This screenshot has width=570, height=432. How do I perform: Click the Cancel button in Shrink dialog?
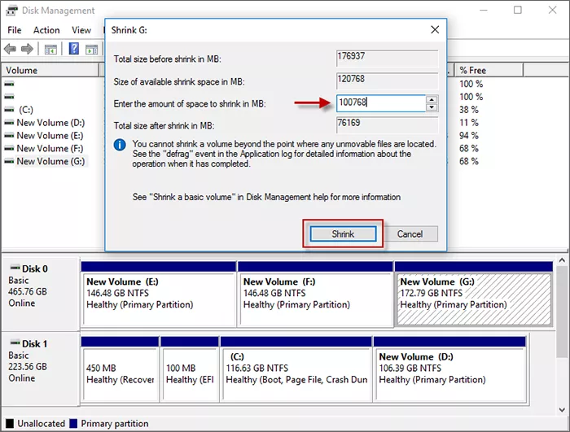click(410, 234)
